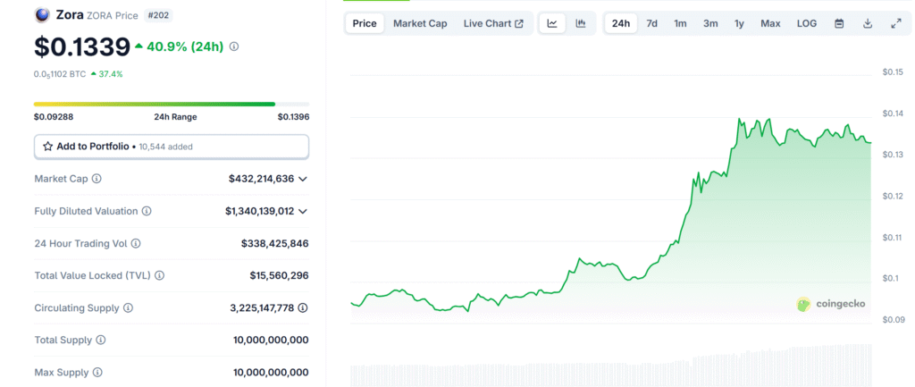Select the 24h time range
The image size is (915, 387).
pyautogui.click(x=620, y=23)
